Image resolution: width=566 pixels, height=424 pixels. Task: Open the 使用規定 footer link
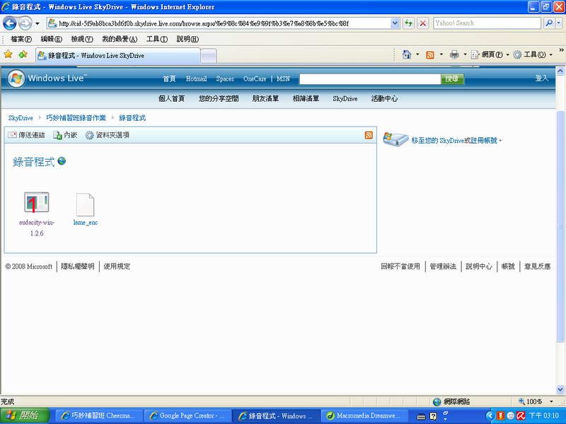117,266
